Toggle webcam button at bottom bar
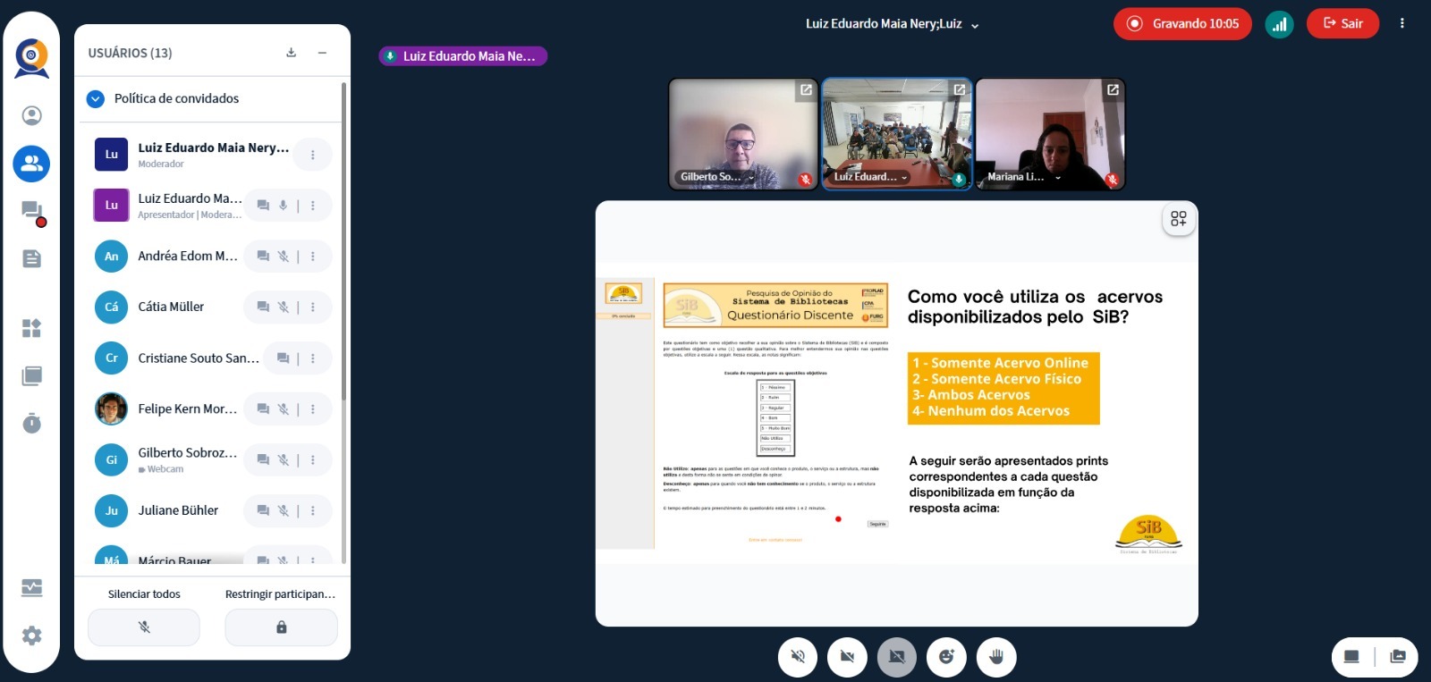Image resolution: width=1431 pixels, height=682 pixels. (847, 657)
